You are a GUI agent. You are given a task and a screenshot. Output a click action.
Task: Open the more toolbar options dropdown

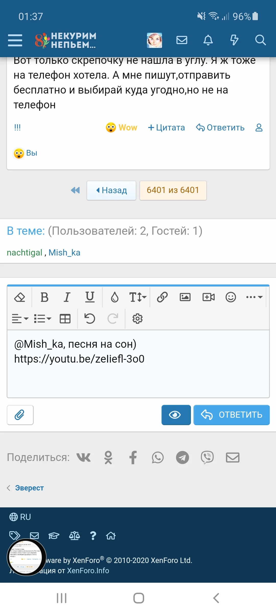point(254,297)
